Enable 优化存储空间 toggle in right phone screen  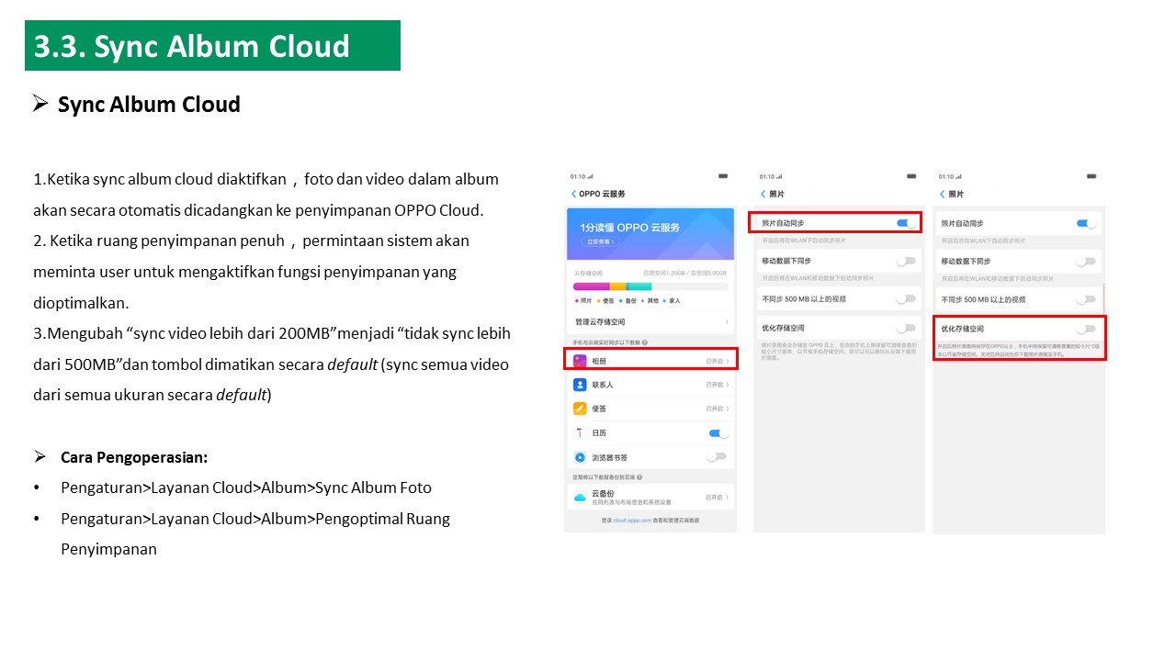pyautogui.click(x=1086, y=329)
